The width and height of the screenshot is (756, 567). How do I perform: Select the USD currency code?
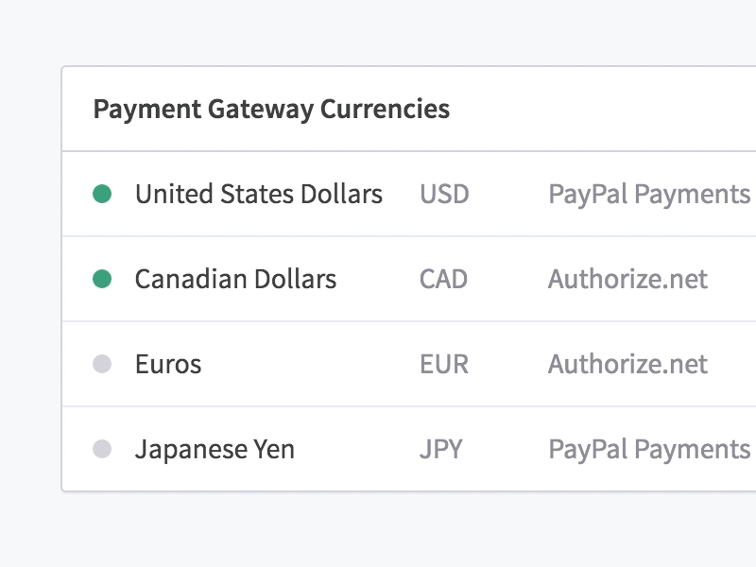click(444, 194)
